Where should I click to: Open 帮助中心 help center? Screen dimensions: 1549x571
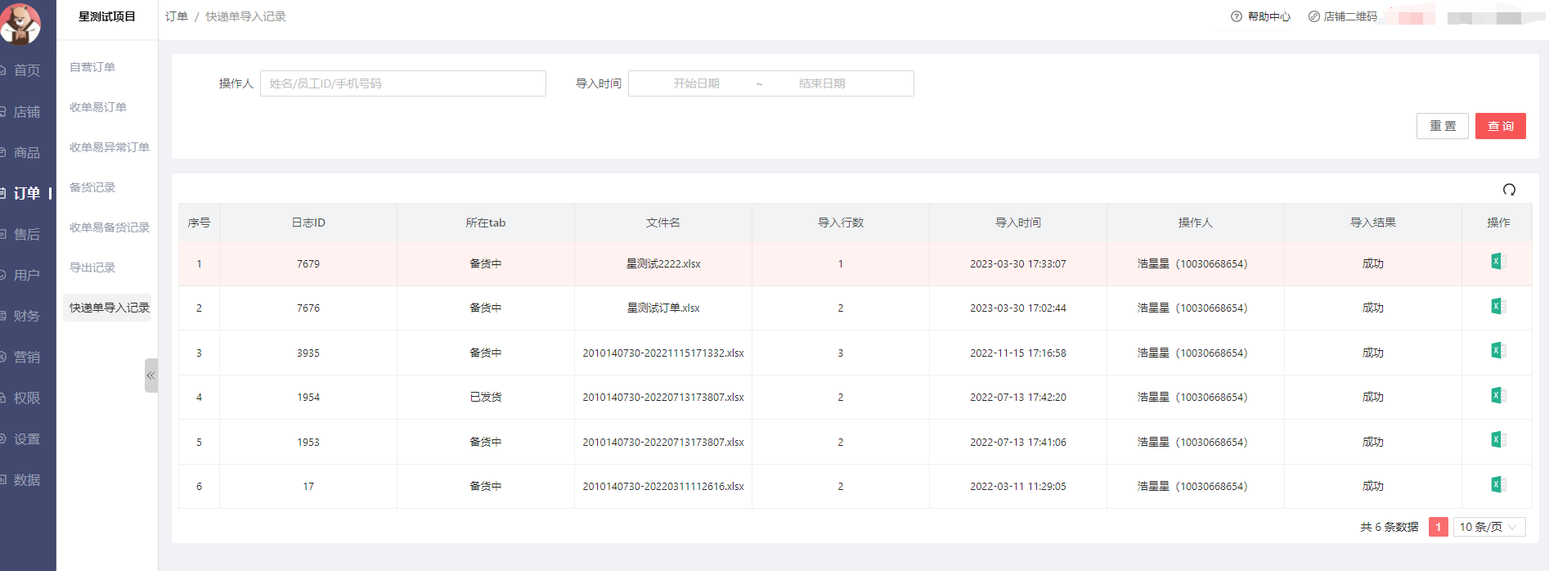coord(1260,16)
